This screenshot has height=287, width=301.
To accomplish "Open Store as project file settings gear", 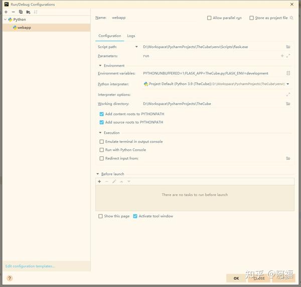I will (x=291, y=18).
